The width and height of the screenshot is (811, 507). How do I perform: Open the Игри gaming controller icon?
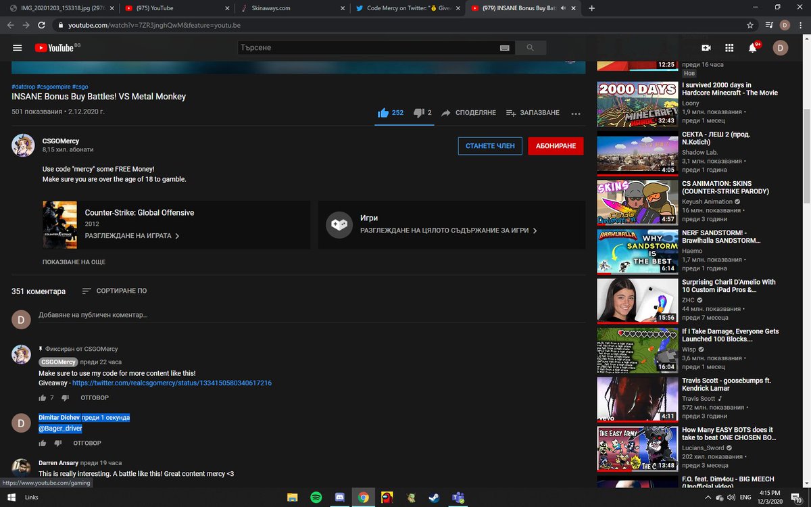(x=339, y=225)
